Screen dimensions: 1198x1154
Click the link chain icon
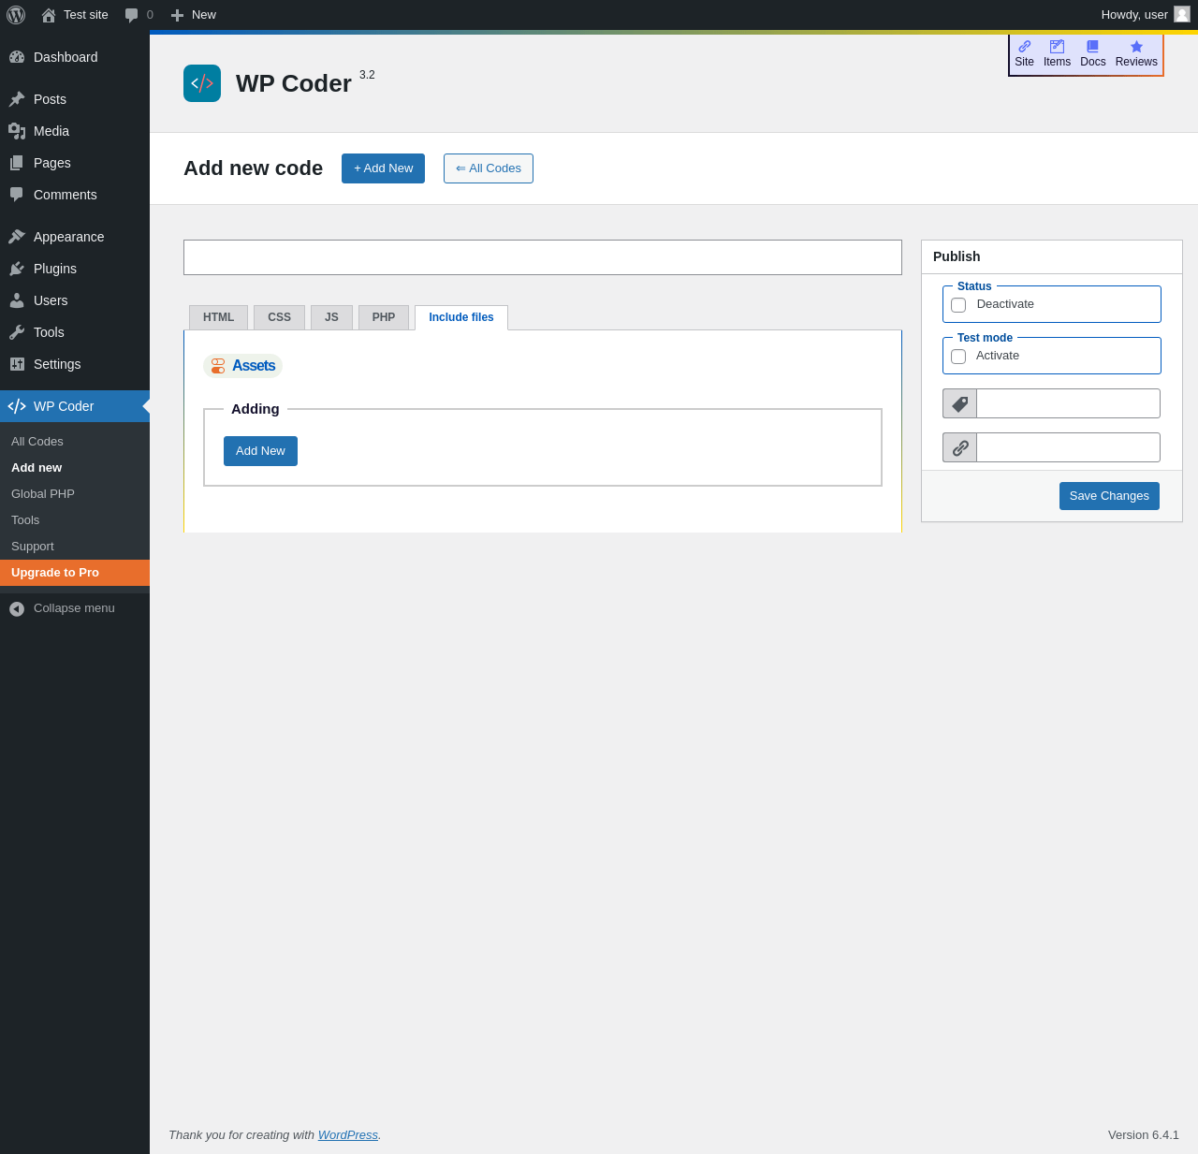960,447
